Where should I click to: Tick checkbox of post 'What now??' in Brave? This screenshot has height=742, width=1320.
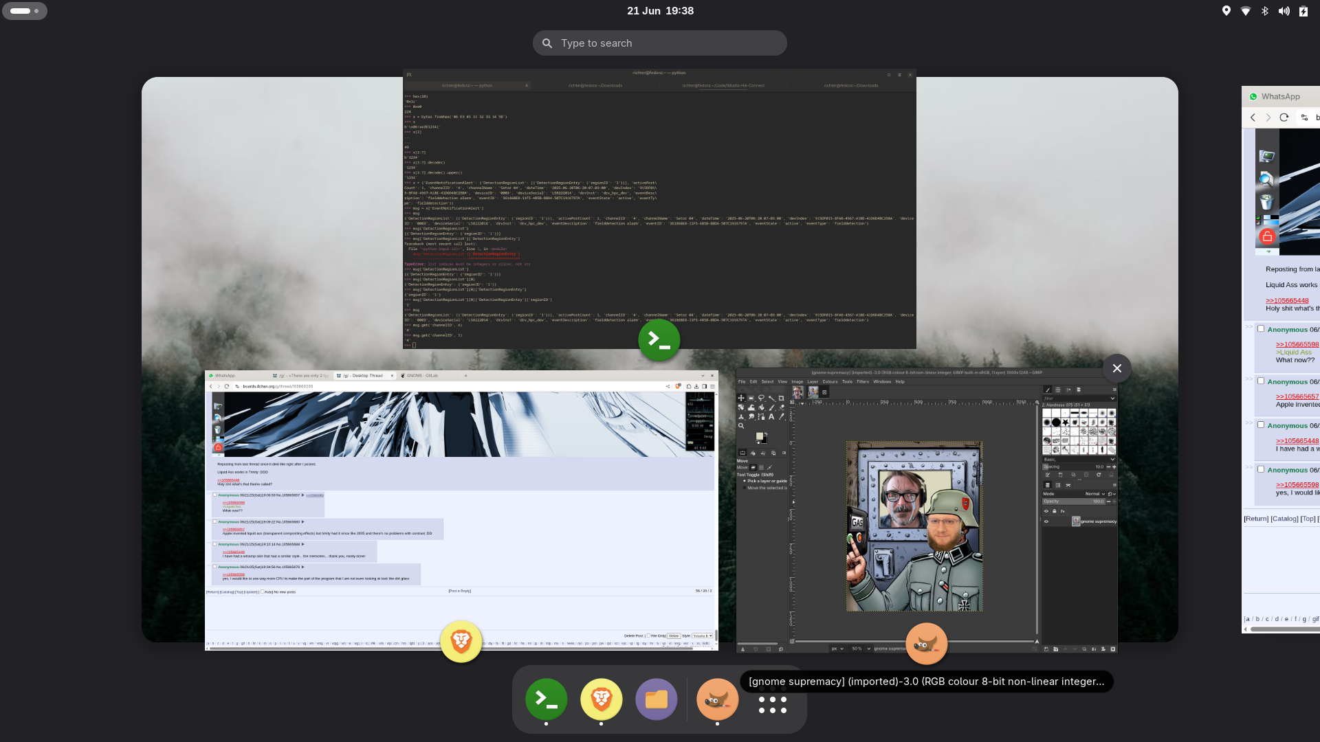pyautogui.click(x=214, y=495)
